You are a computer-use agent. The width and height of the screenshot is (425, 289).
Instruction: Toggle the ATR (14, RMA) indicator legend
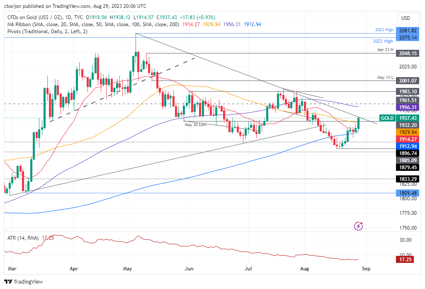pos(23,237)
